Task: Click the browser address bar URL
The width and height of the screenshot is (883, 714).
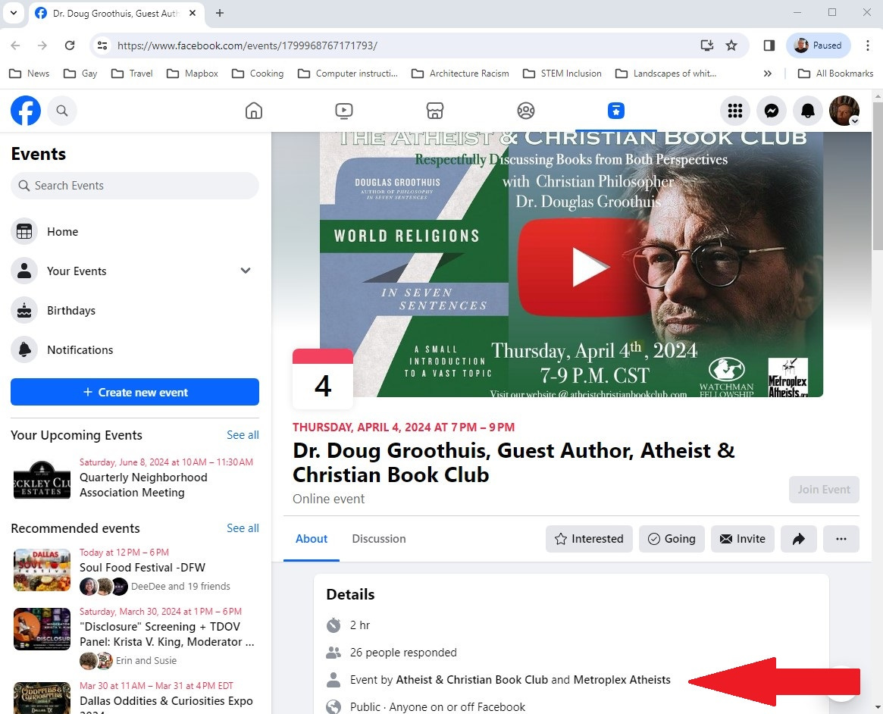Action: pos(247,45)
